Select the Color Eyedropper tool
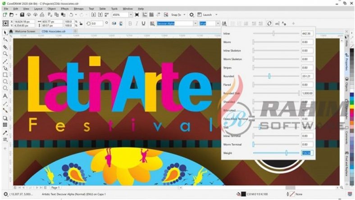This screenshot has height=200, width=355. 5,133
